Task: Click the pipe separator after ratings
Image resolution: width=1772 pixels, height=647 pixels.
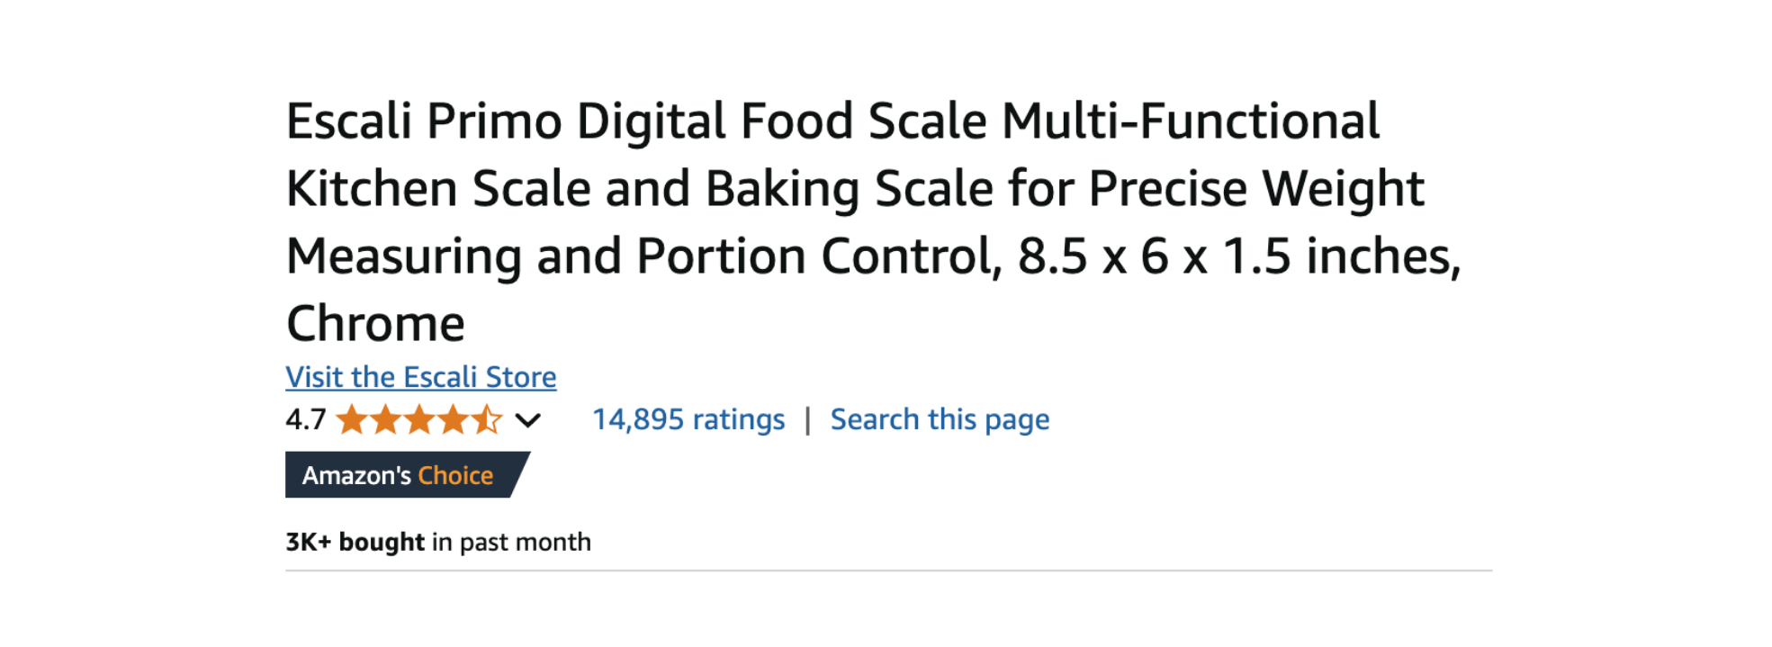Action: click(x=807, y=419)
